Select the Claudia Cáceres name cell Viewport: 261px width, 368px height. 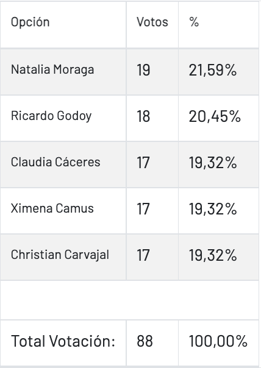pos(63,165)
